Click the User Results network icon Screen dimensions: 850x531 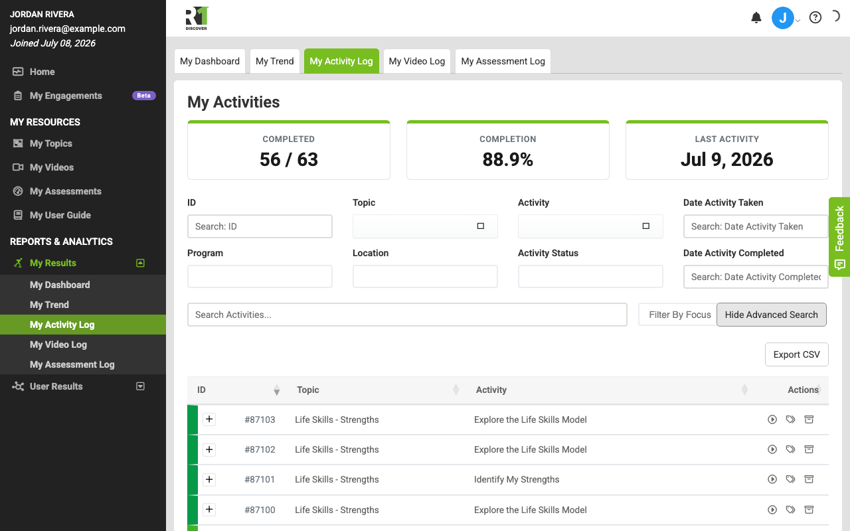(18, 386)
